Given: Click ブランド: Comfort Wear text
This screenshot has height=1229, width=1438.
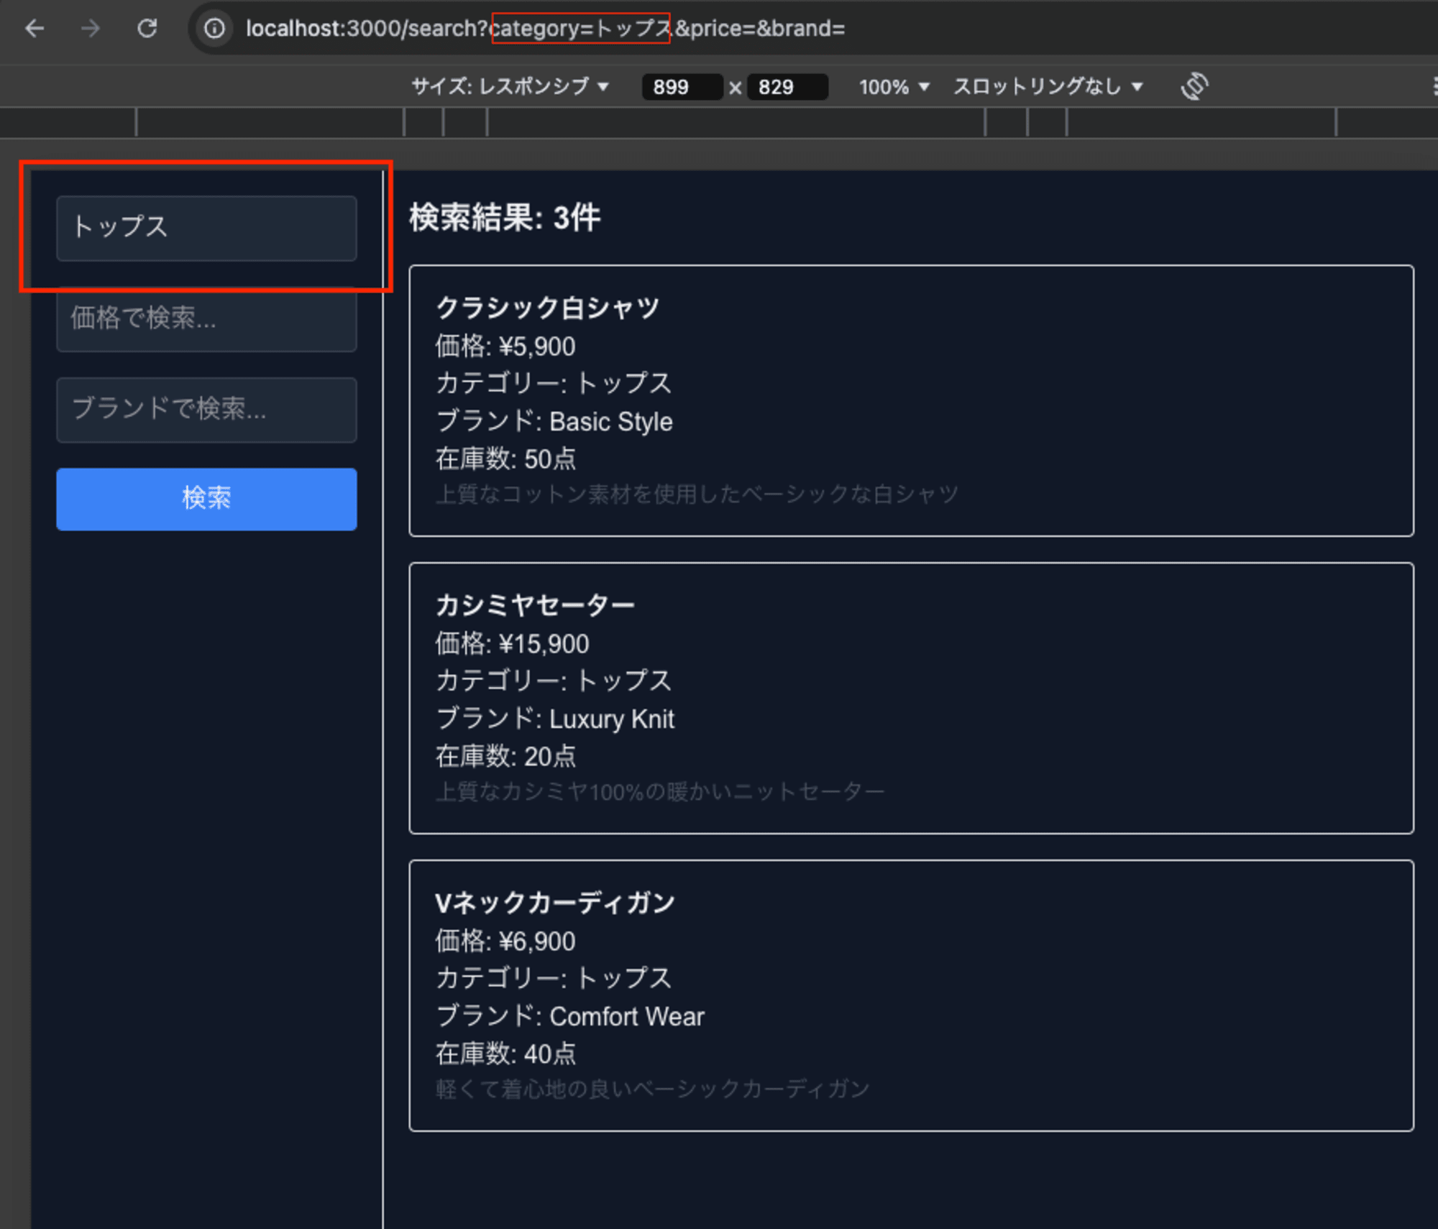Looking at the screenshot, I should [x=570, y=1016].
